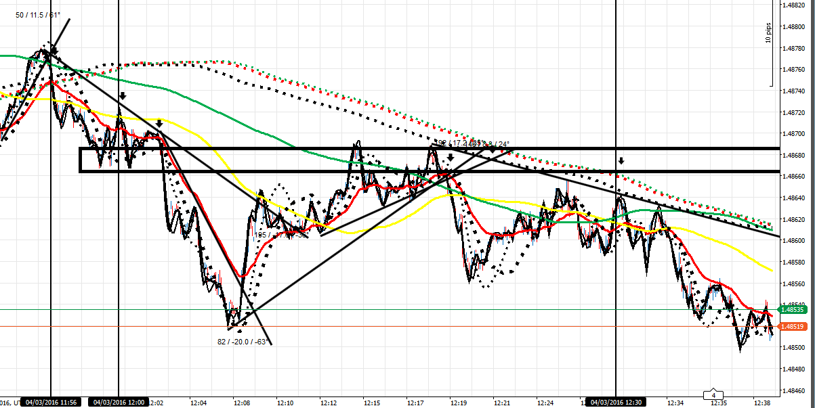Click the 1.48700 level on the price axis
This screenshot has width=815, height=408.
(794, 134)
